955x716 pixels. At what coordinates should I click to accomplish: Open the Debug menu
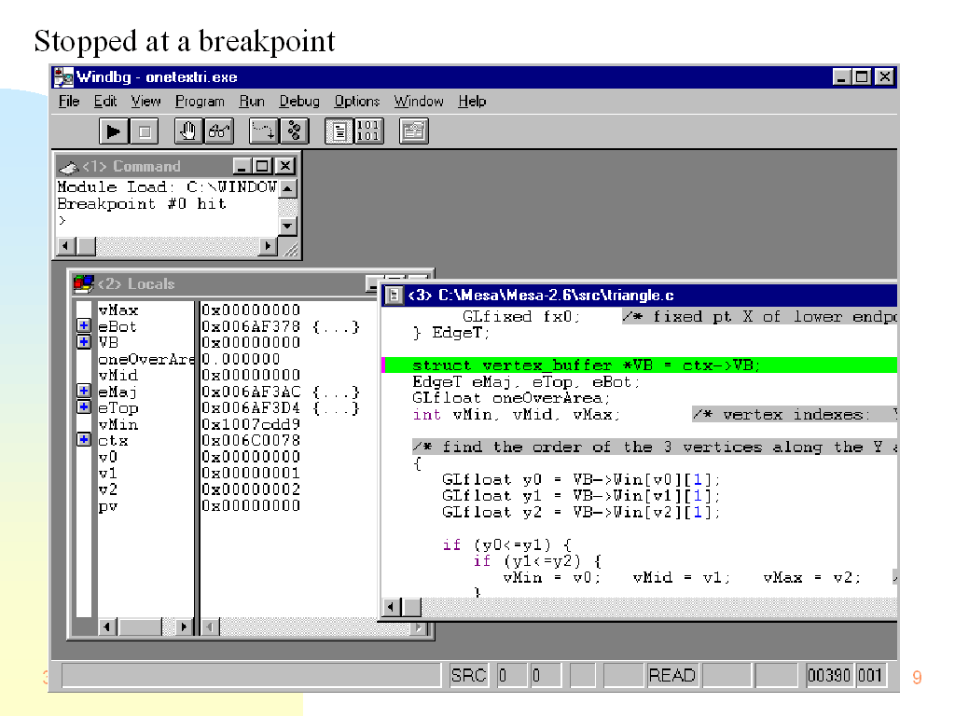tap(299, 101)
